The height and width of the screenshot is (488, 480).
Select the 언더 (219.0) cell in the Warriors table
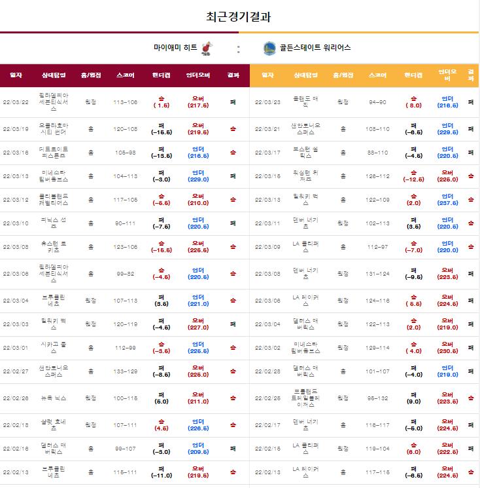point(447,371)
